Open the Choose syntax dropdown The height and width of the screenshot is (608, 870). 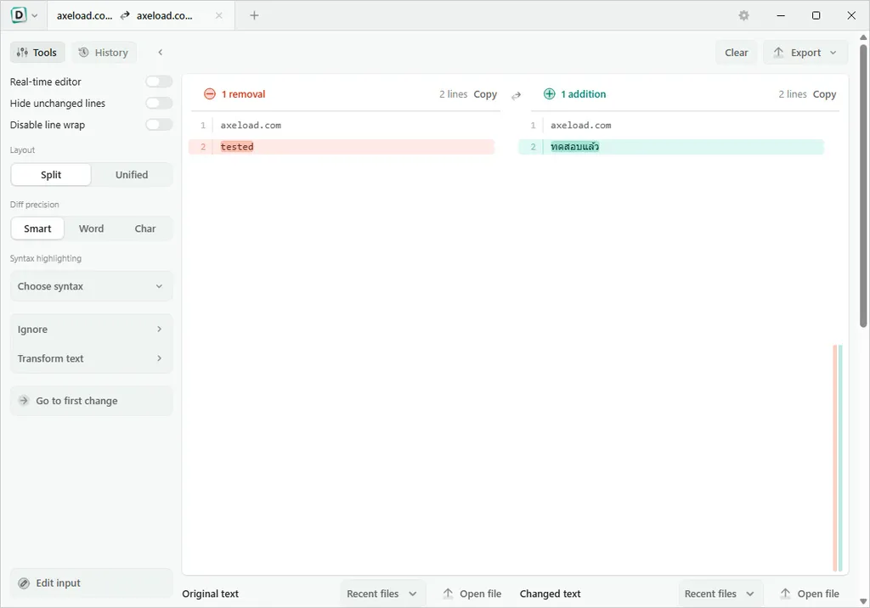pyautogui.click(x=92, y=286)
